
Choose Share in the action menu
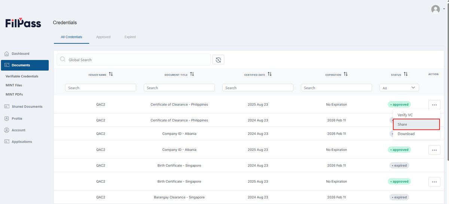pyautogui.click(x=416, y=124)
